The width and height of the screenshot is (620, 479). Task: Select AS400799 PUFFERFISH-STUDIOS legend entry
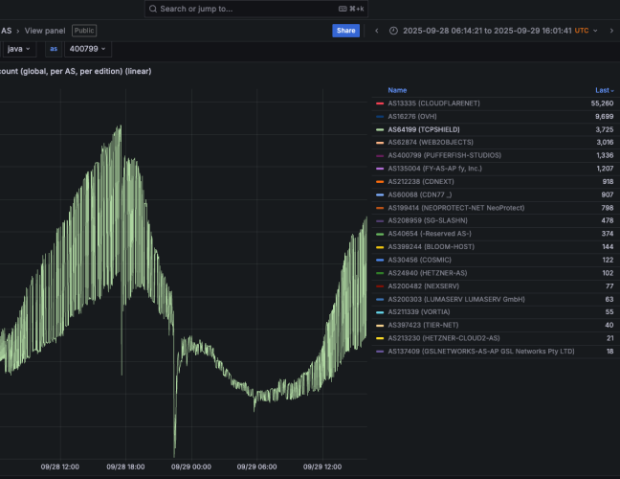pyautogui.click(x=438, y=155)
